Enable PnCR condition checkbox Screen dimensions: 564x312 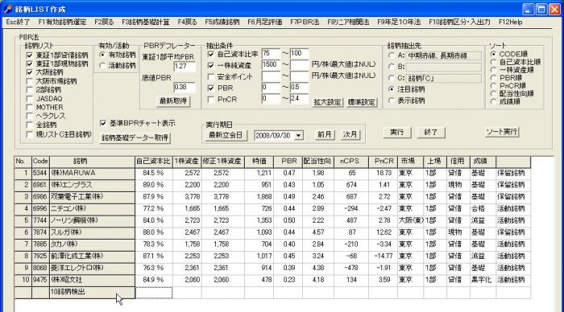211,100
